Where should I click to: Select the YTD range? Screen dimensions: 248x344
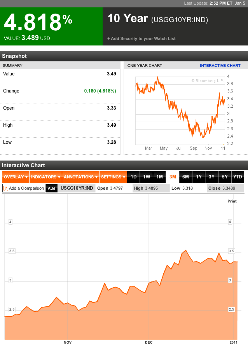(x=238, y=177)
